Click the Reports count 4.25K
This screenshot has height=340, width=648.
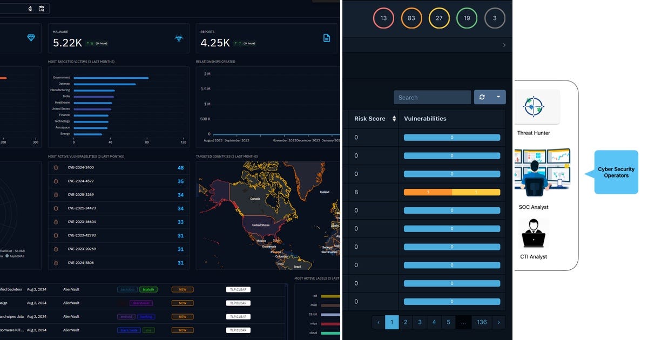tap(215, 43)
